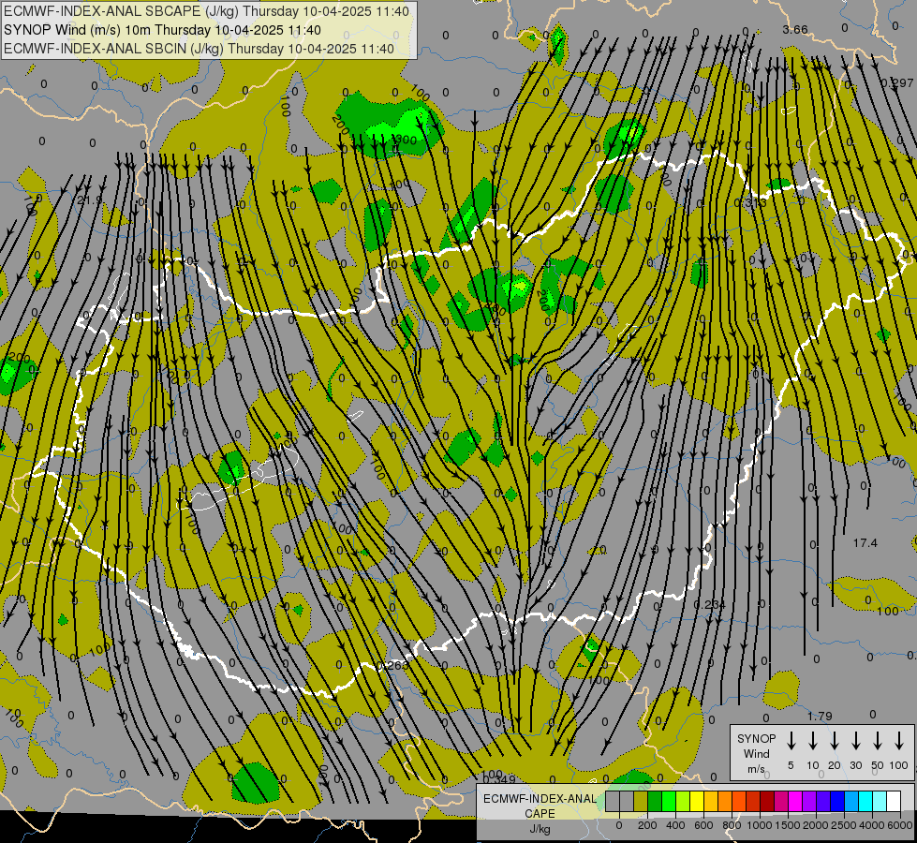917x843 pixels.
Task: Click the 'J/kg' unit label in the legend
Action: (540, 829)
